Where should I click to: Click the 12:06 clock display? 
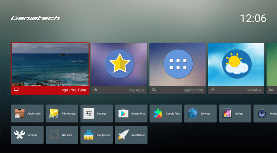point(253,18)
